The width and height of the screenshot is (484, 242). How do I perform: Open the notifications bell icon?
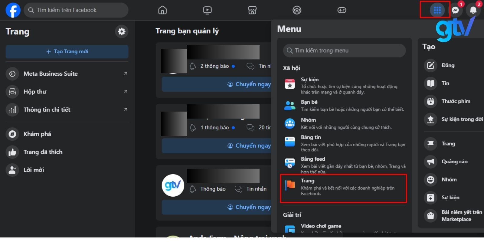(473, 10)
